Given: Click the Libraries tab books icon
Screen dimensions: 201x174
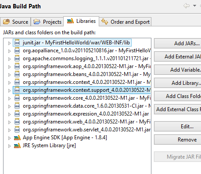Looking at the screenshot, I should click(70, 21).
